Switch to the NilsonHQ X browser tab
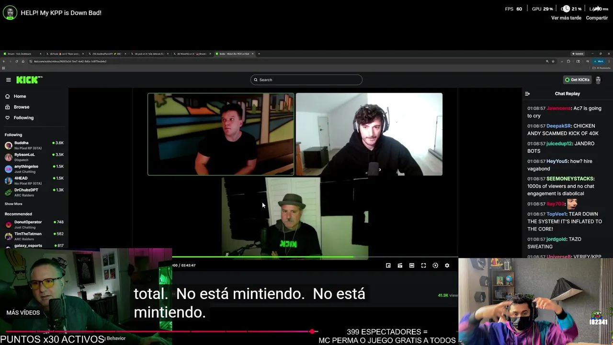The image size is (613, 345). point(192,54)
